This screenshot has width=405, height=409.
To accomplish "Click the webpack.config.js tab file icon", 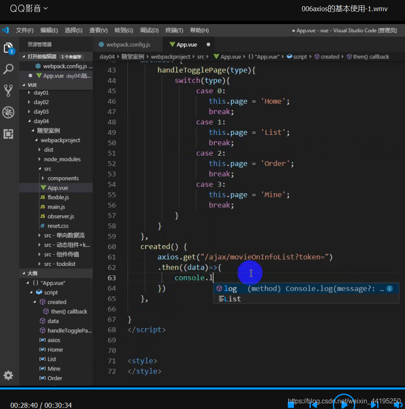I will pyautogui.click(x=101, y=45).
